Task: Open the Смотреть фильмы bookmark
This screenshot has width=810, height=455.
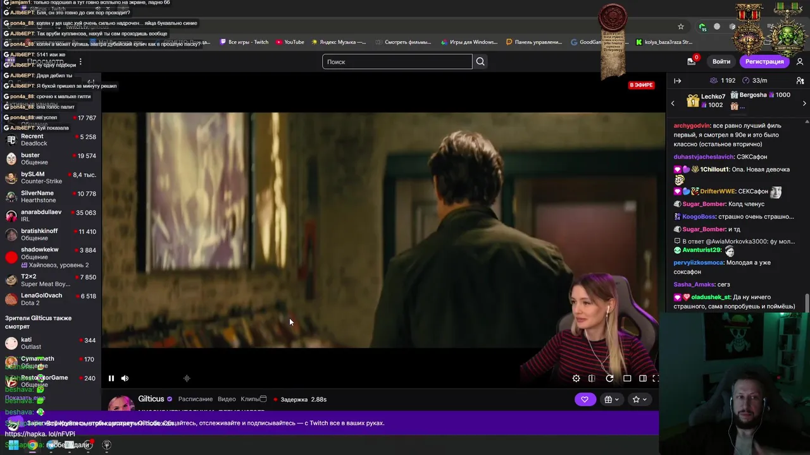Action: (402, 42)
